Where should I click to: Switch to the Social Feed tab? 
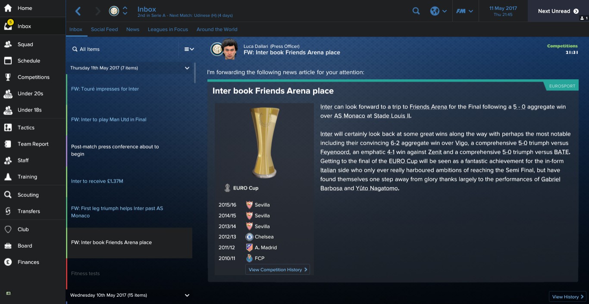tap(104, 29)
